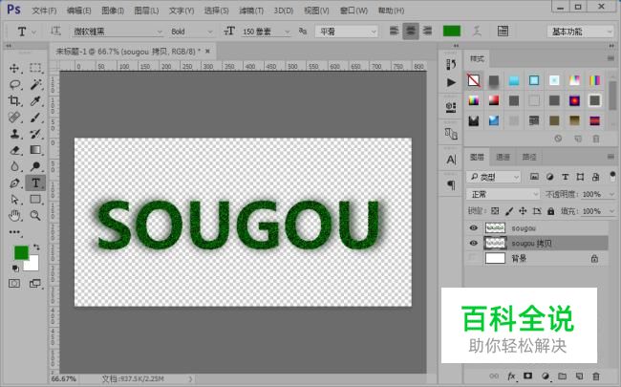Lock transparent pixels
The image size is (621, 387).
coord(495,211)
